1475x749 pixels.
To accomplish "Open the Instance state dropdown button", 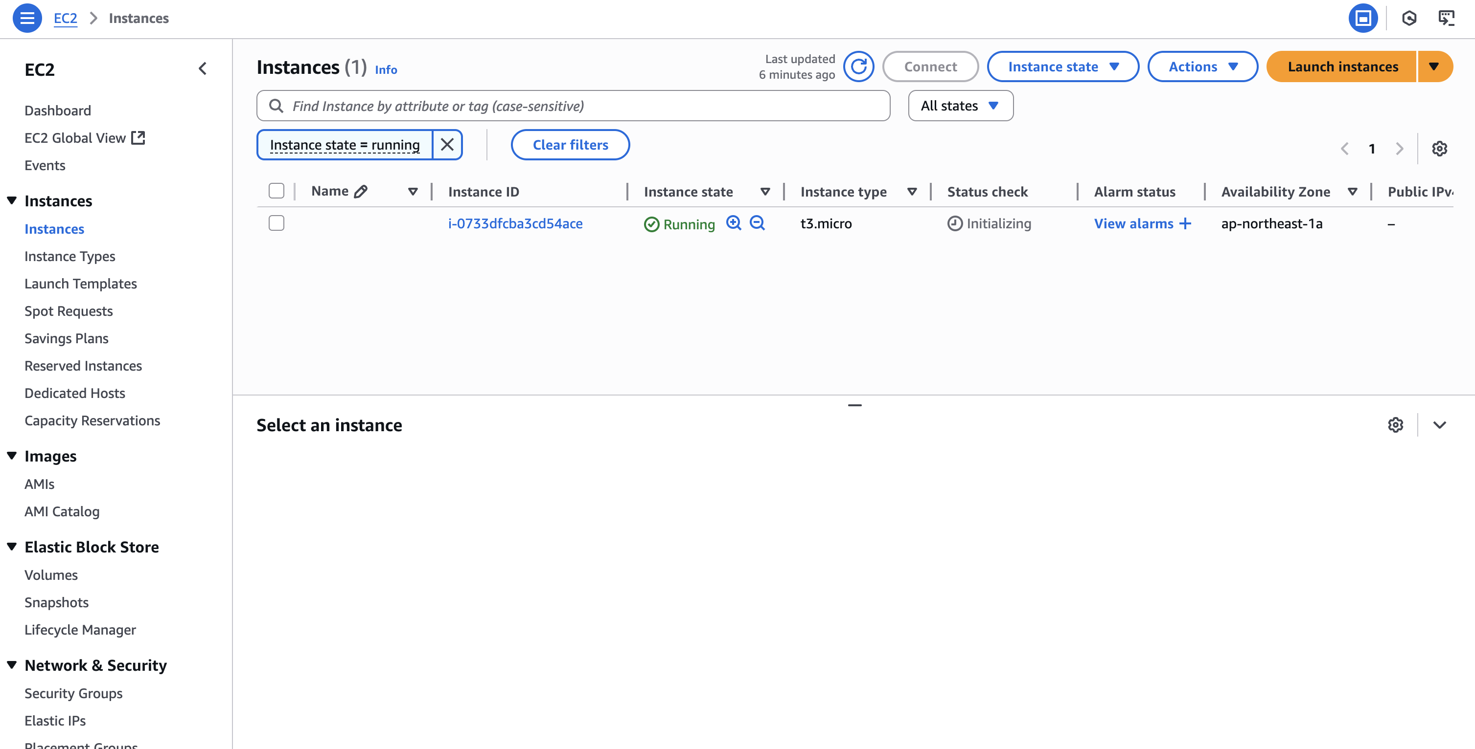I will (1063, 67).
